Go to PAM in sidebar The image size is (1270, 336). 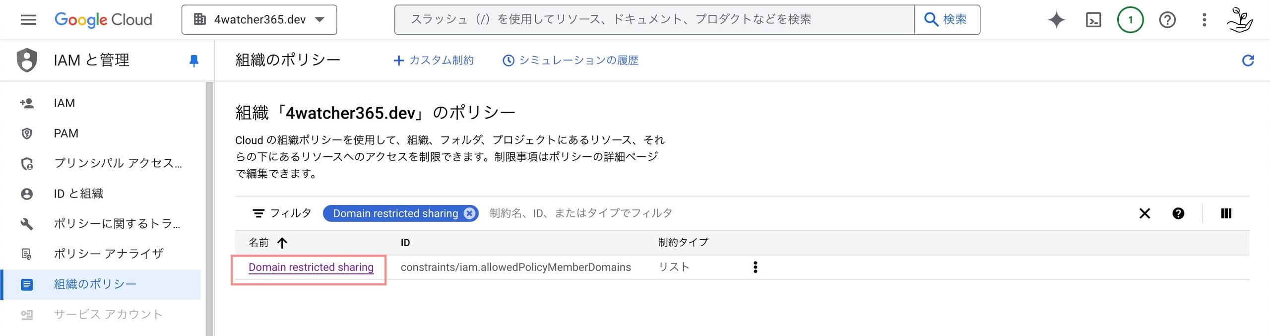pos(65,134)
